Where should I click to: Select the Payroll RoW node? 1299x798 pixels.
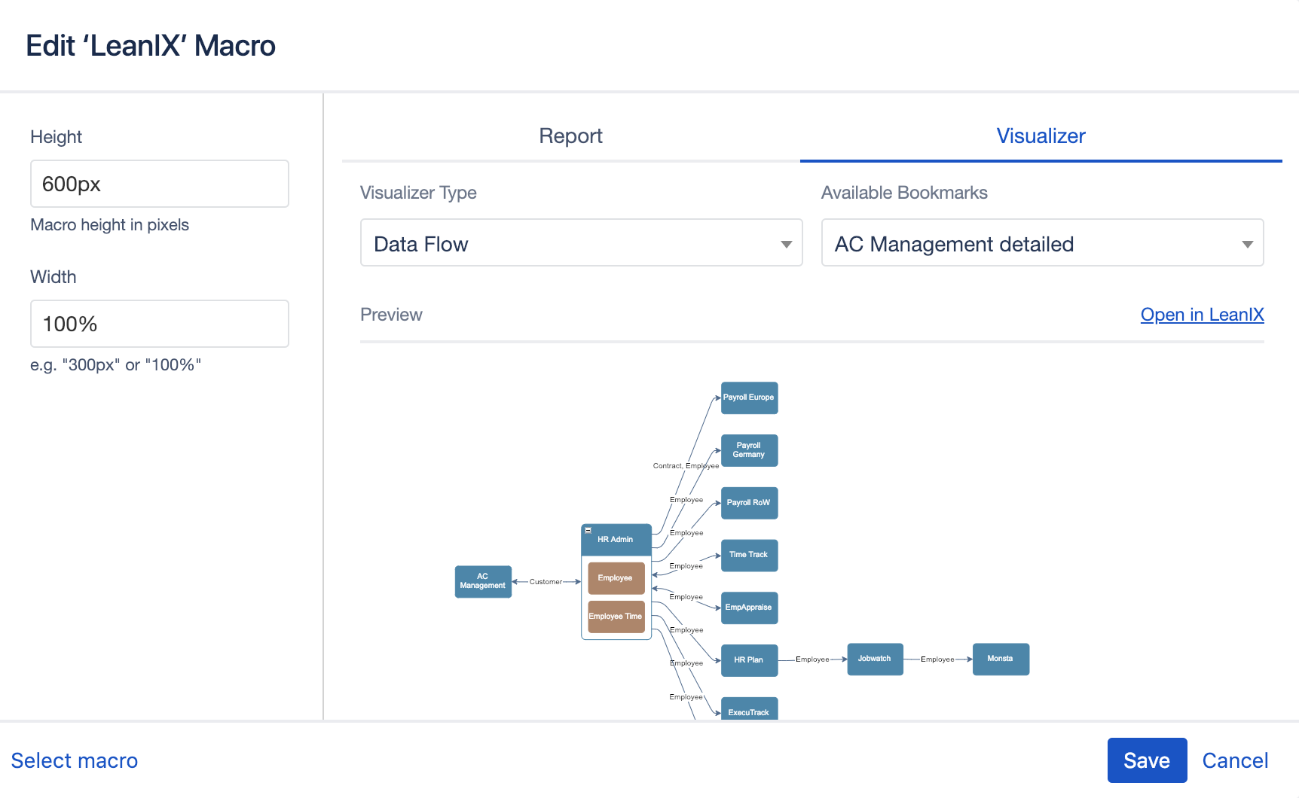click(749, 503)
